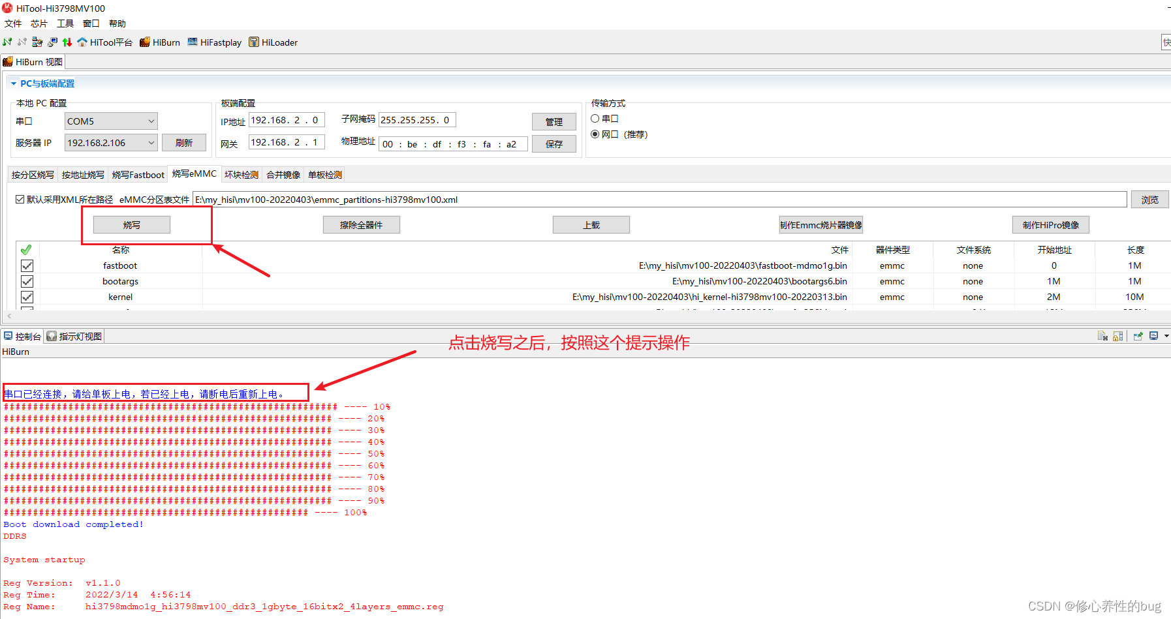Screen dimensions: 1171x619
Task: Launch the HiBurn tool from toolbar
Action: click(160, 42)
